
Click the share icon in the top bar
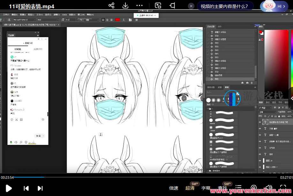[111, 6]
